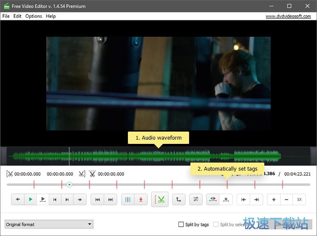317x236 pixels.
Task: Go to previous frame button
Action: pyautogui.click(x=55, y=199)
